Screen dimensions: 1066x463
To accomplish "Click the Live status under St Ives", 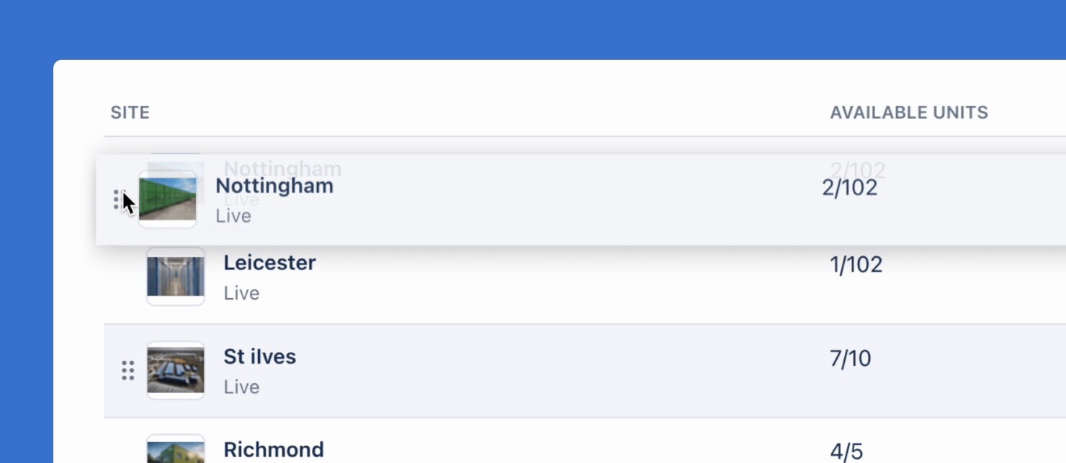I will point(241,387).
